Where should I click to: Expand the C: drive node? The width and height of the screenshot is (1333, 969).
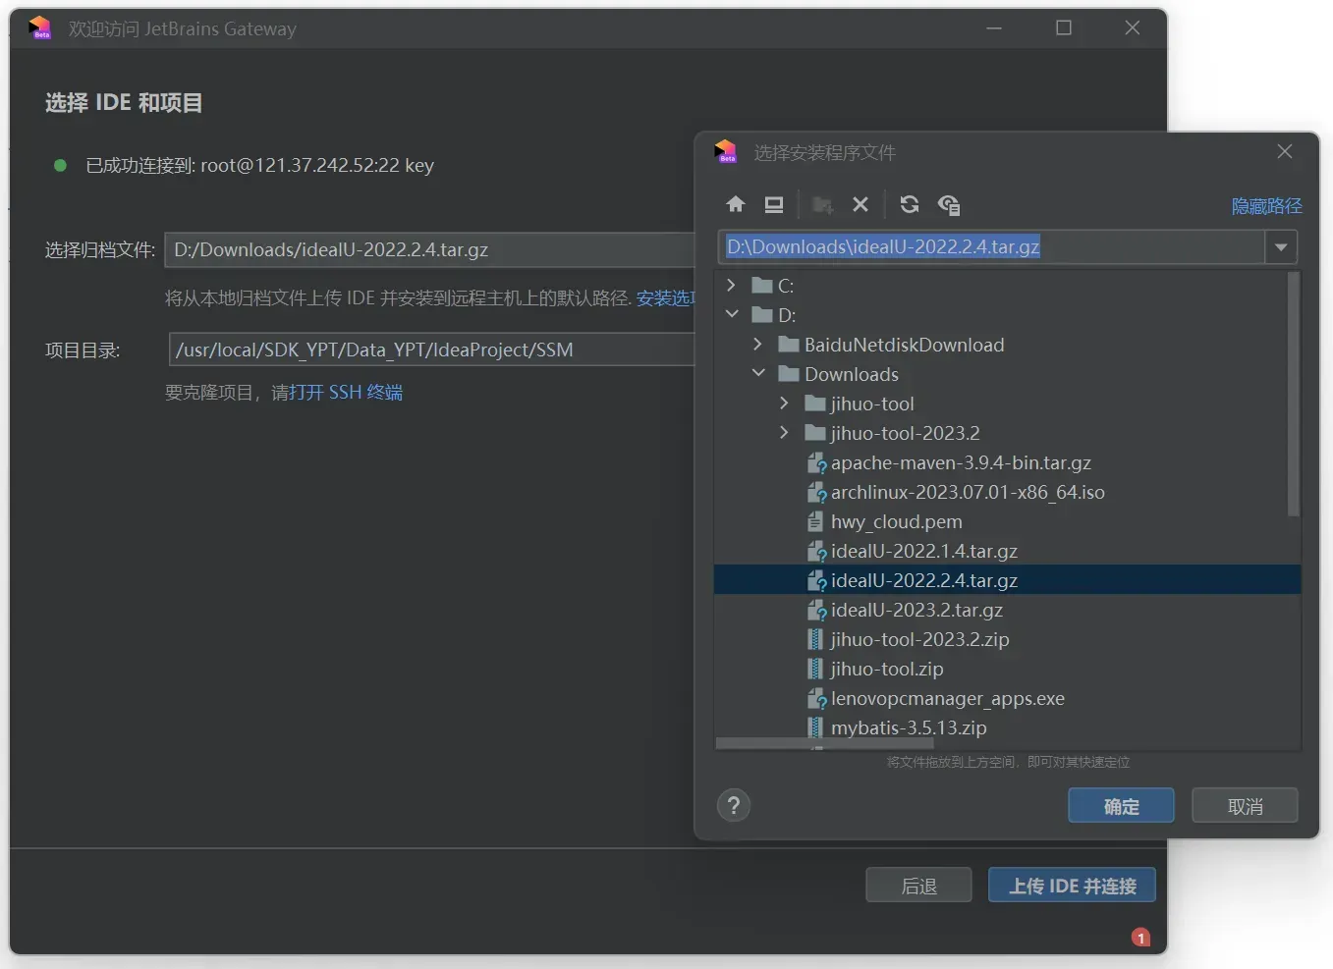[x=731, y=286]
